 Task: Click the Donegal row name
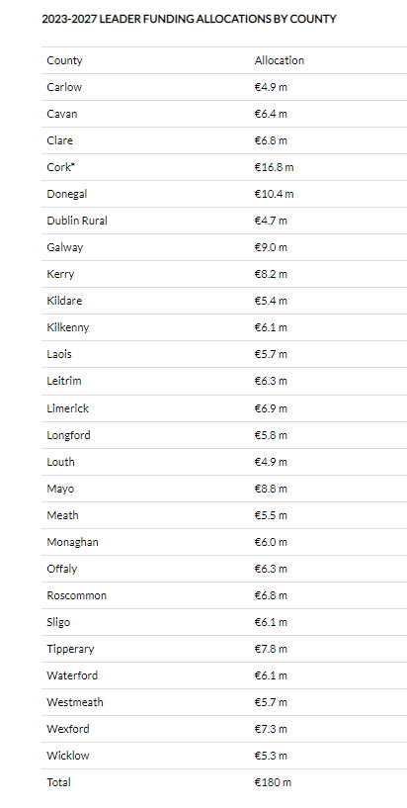tap(67, 194)
